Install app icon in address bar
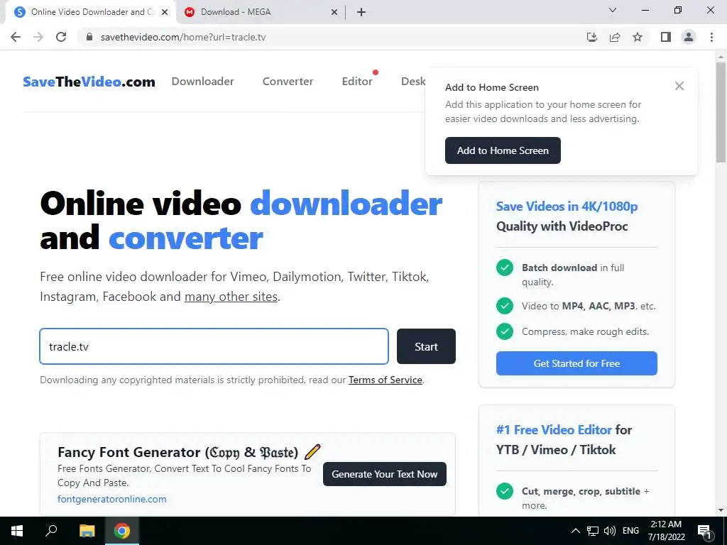 click(591, 37)
